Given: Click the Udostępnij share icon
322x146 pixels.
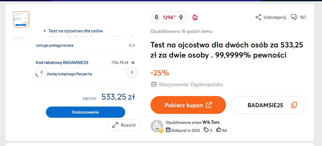Looking at the screenshot, I should [258, 17].
